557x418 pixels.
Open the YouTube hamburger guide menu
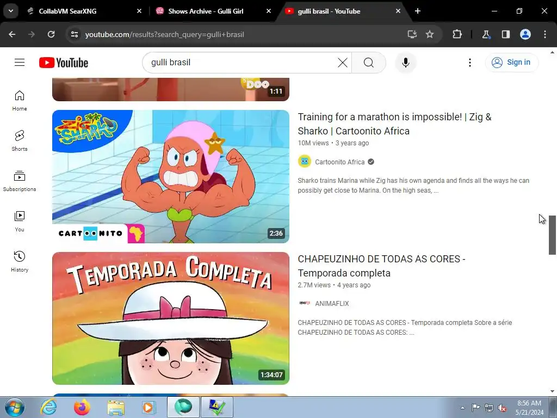(20, 63)
